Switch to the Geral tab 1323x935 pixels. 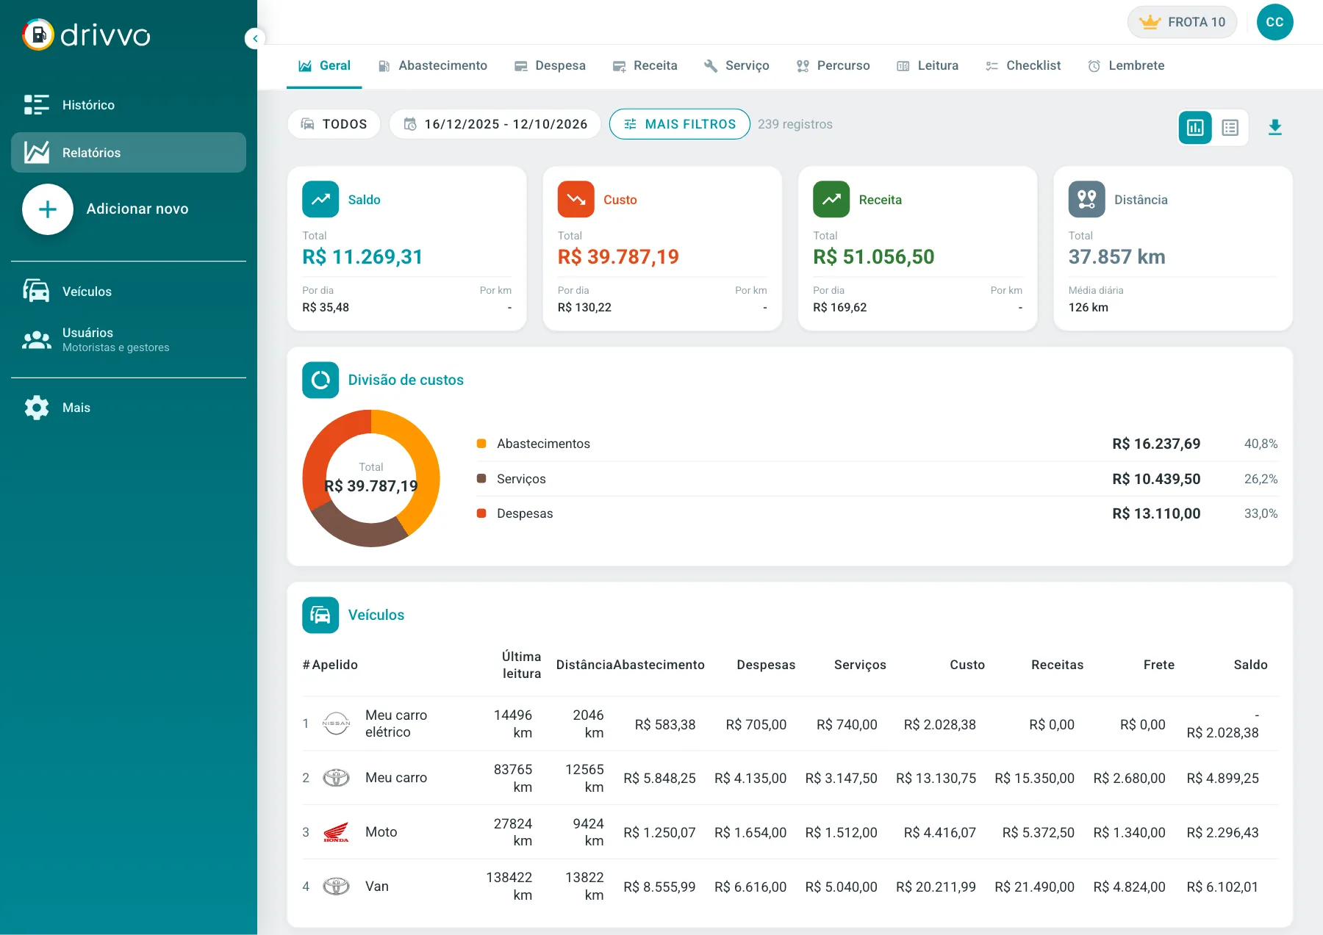coord(324,66)
